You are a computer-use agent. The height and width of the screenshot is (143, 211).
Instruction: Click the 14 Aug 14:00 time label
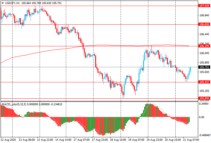pos(63,140)
